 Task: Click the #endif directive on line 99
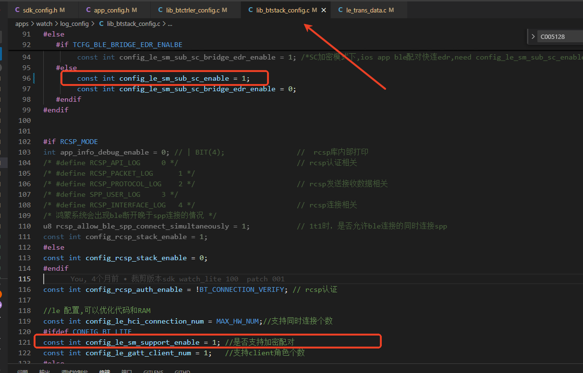click(56, 110)
